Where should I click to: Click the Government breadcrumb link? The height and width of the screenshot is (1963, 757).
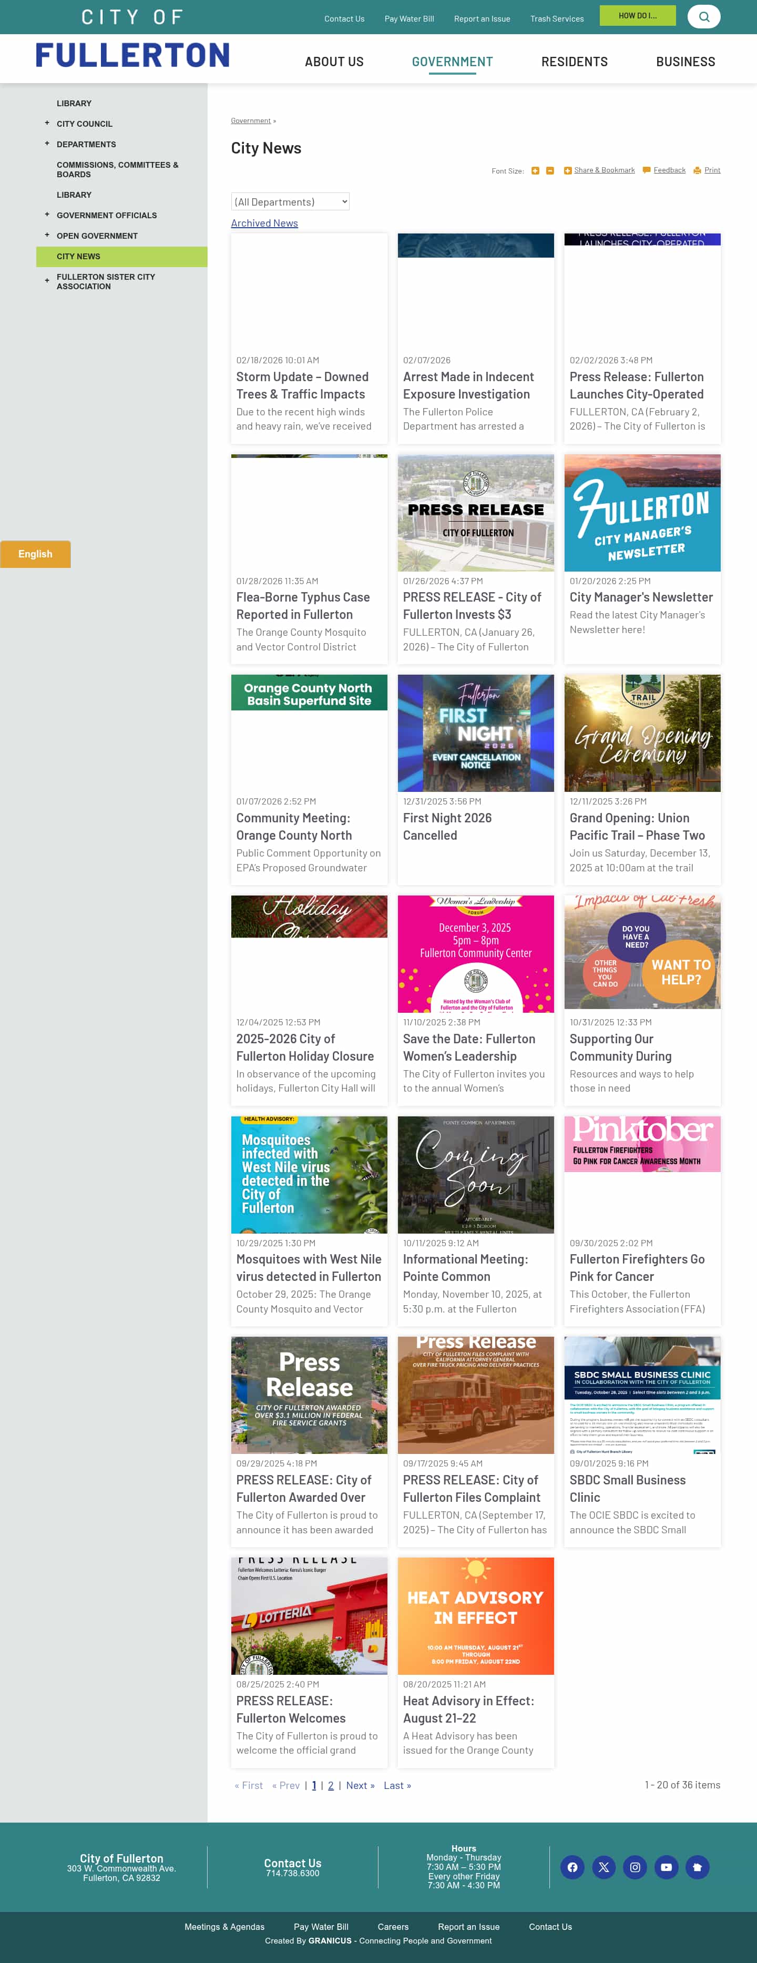tap(251, 120)
